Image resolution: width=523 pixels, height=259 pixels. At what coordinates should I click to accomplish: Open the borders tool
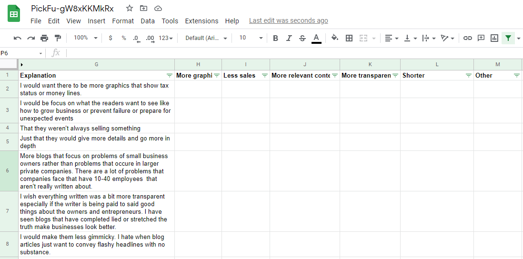tap(349, 38)
